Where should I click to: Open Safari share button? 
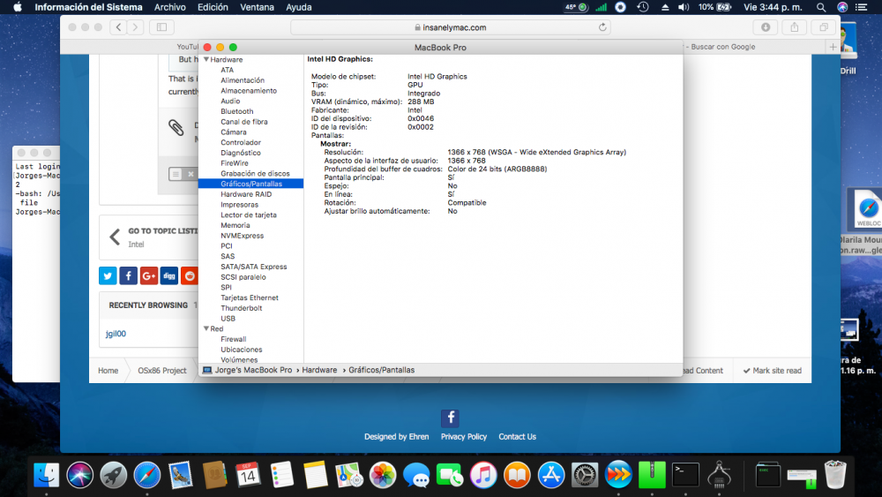click(x=795, y=27)
